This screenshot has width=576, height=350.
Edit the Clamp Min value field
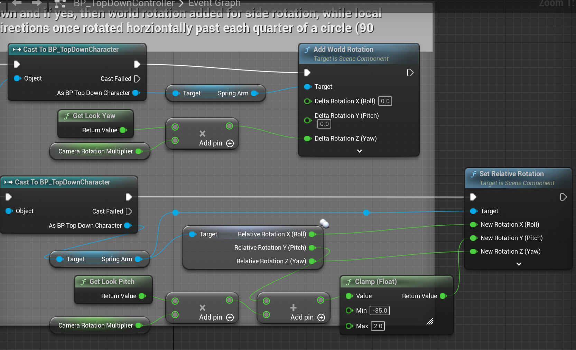pos(380,311)
